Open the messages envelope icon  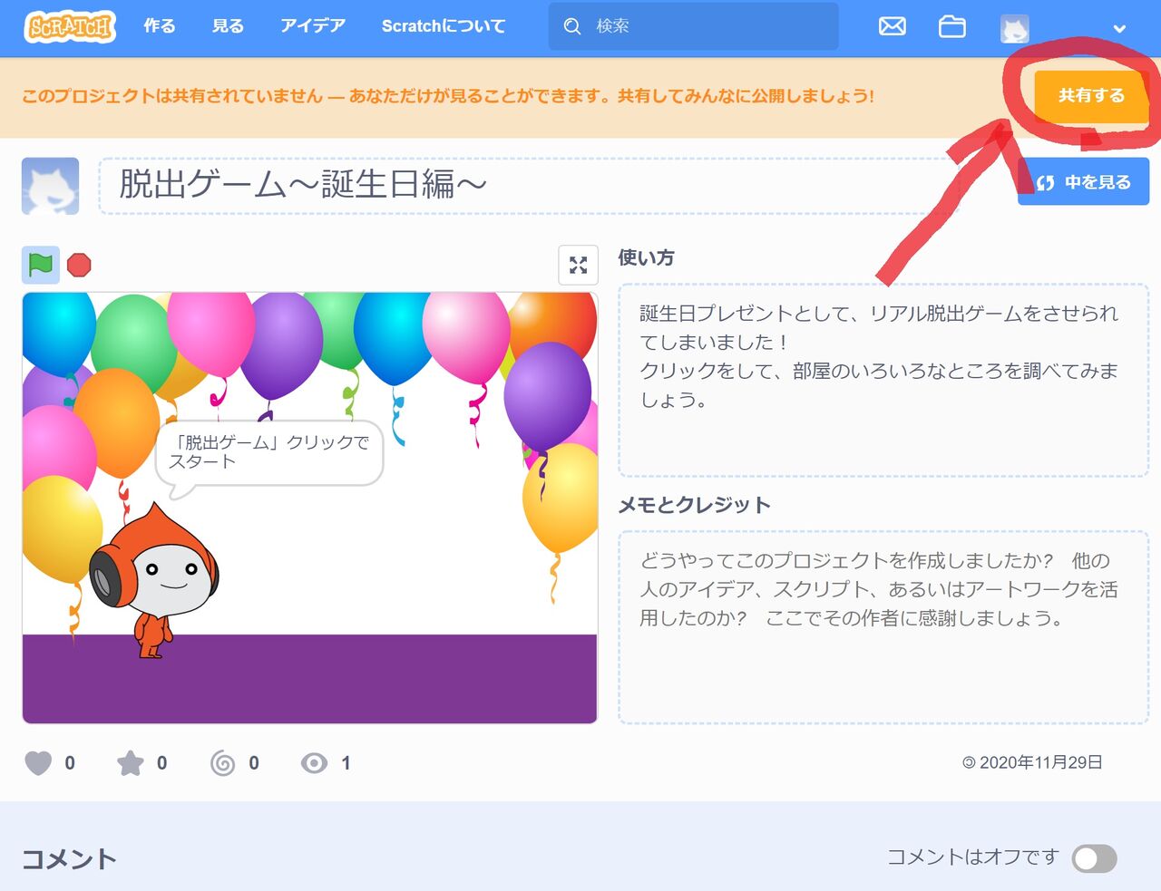click(893, 26)
